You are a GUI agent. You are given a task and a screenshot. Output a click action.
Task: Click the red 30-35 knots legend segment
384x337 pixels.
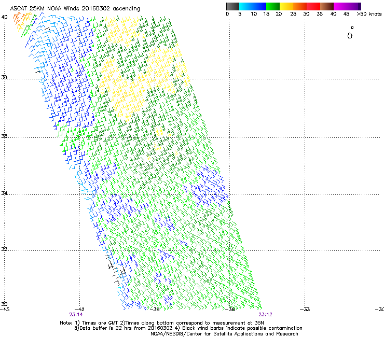coord(313,6)
